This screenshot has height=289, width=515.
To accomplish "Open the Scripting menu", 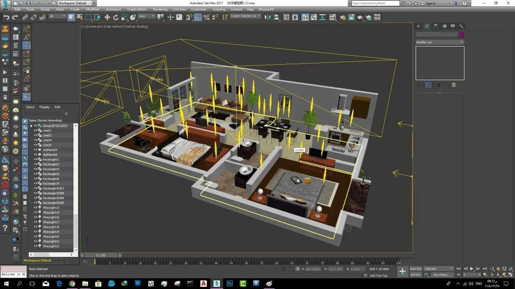I will (219, 9).
